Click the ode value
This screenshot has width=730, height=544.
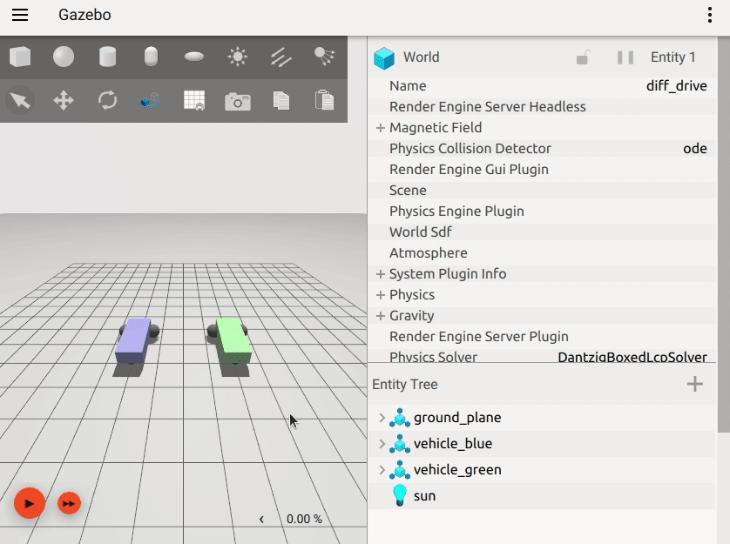click(x=694, y=149)
